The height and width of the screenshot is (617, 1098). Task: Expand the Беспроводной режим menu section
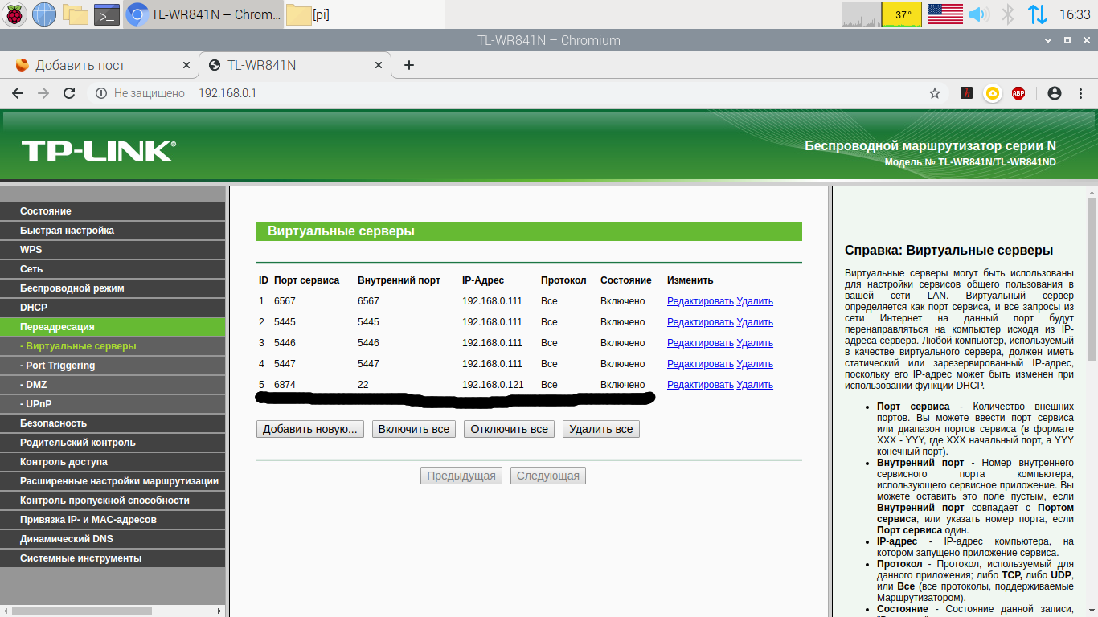pos(72,288)
